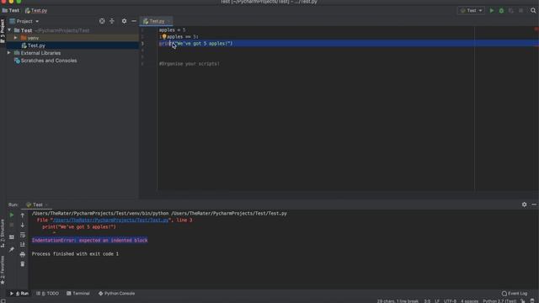Click the error indicator at editor top-right
Viewport: 539px width, 303px height.
[536, 29]
